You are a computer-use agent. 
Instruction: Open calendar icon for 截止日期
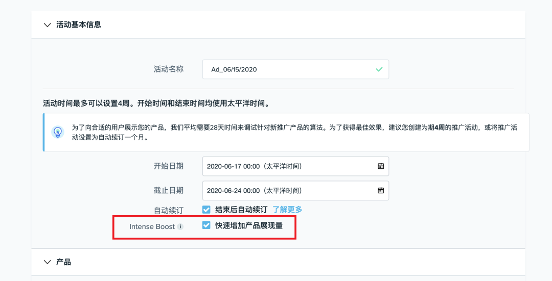pos(381,190)
